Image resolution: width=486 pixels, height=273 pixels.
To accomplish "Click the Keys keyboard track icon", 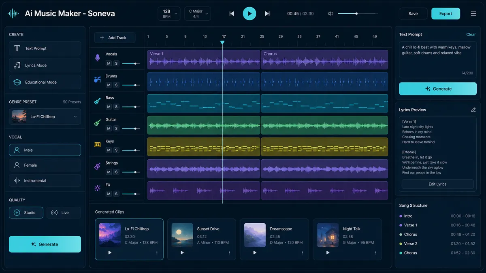I will point(97,144).
